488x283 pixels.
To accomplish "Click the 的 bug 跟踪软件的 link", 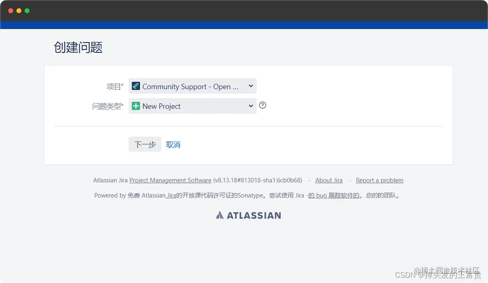I will click(x=334, y=195).
